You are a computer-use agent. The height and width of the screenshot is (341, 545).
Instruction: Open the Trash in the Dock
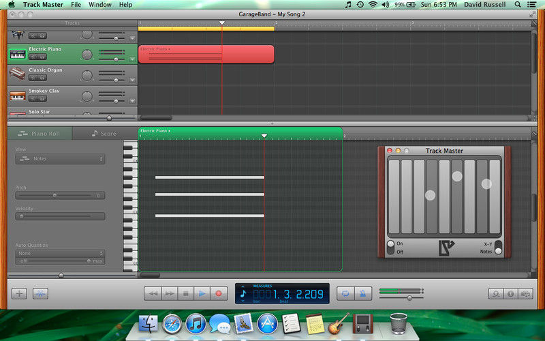point(399,323)
